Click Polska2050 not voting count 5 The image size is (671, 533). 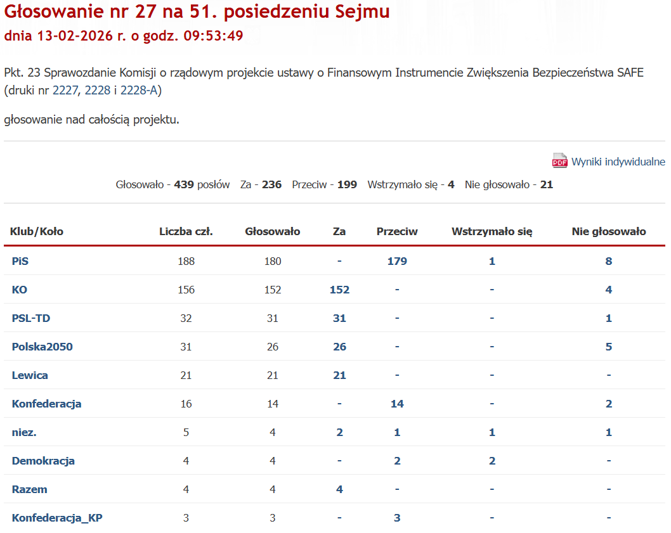coord(608,346)
